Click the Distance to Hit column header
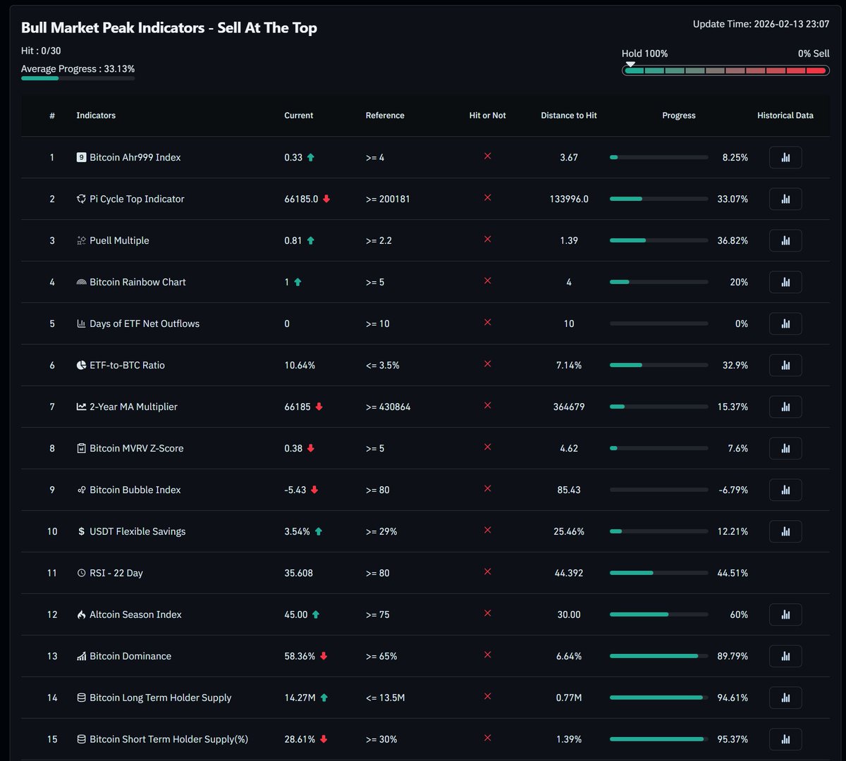 coord(569,116)
